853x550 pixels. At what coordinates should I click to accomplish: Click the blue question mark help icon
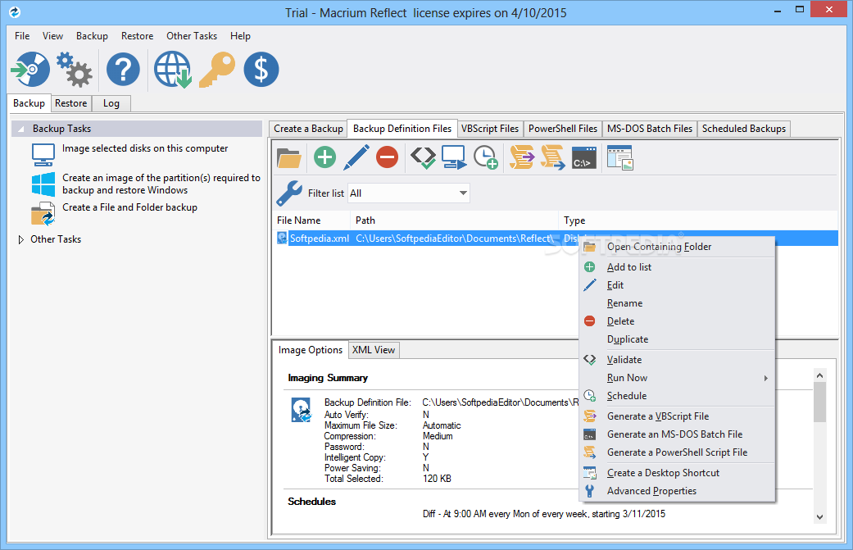(x=123, y=69)
